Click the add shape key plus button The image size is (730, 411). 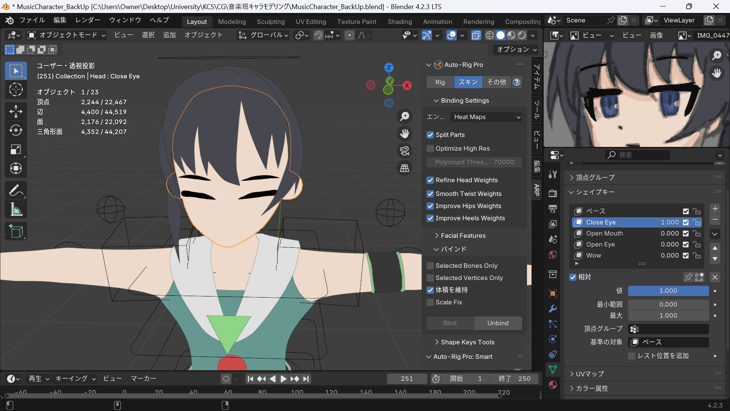pos(715,209)
